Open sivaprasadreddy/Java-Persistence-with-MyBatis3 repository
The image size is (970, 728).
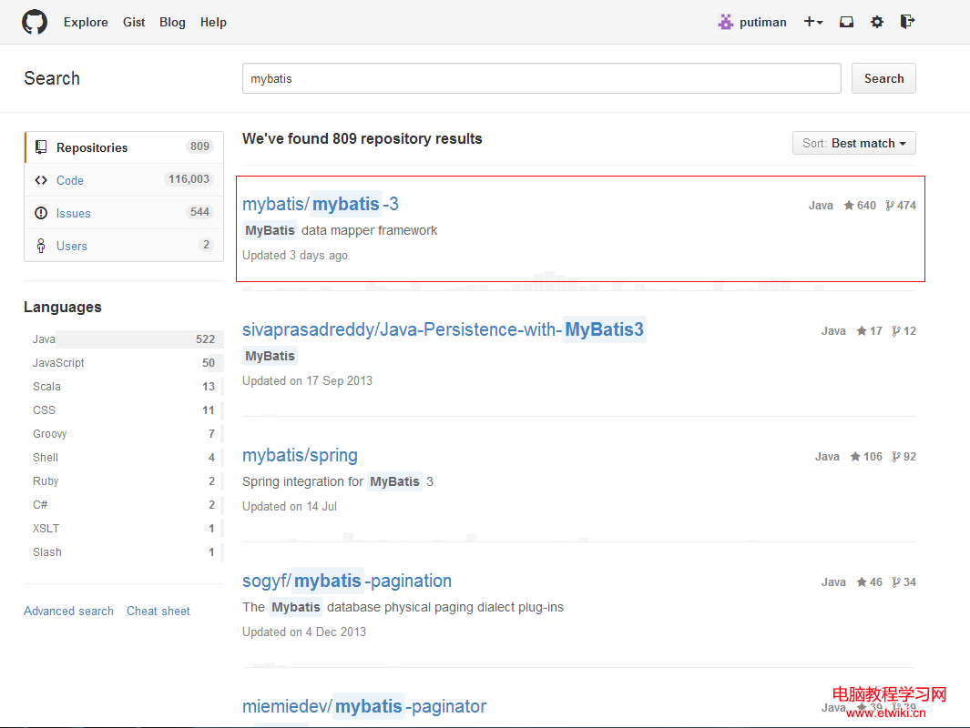coord(444,329)
